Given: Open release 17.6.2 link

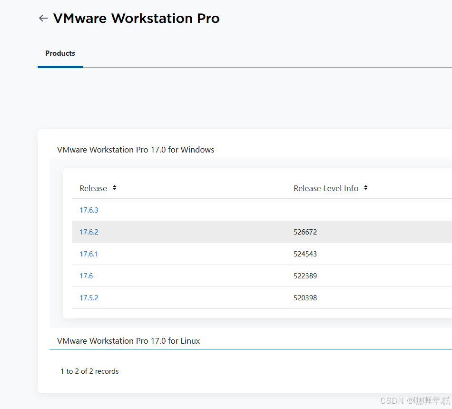Looking at the screenshot, I should coord(89,232).
